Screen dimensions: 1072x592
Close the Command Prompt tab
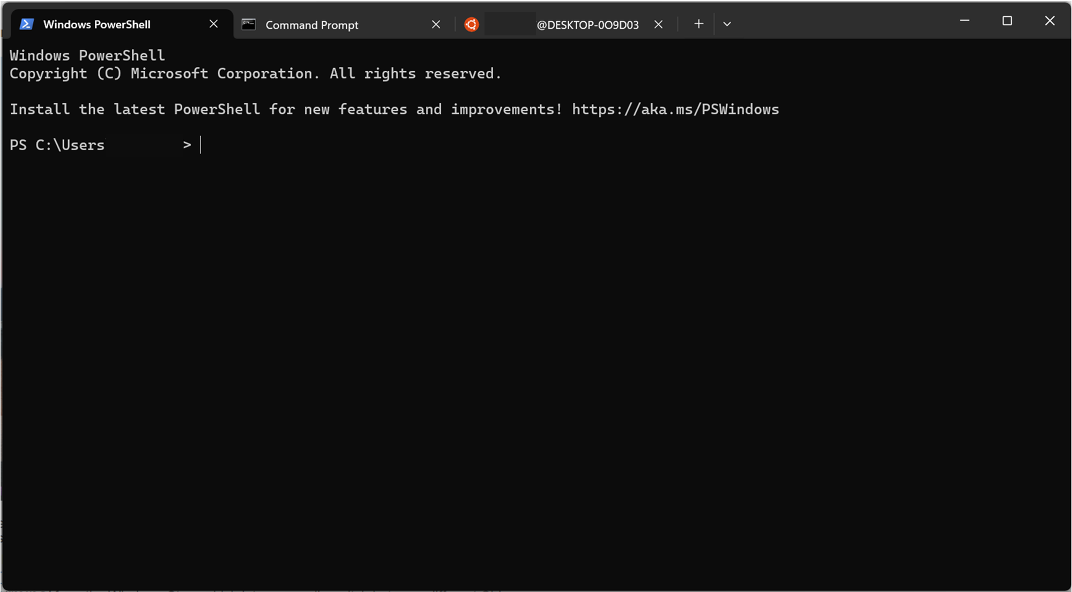(x=436, y=24)
